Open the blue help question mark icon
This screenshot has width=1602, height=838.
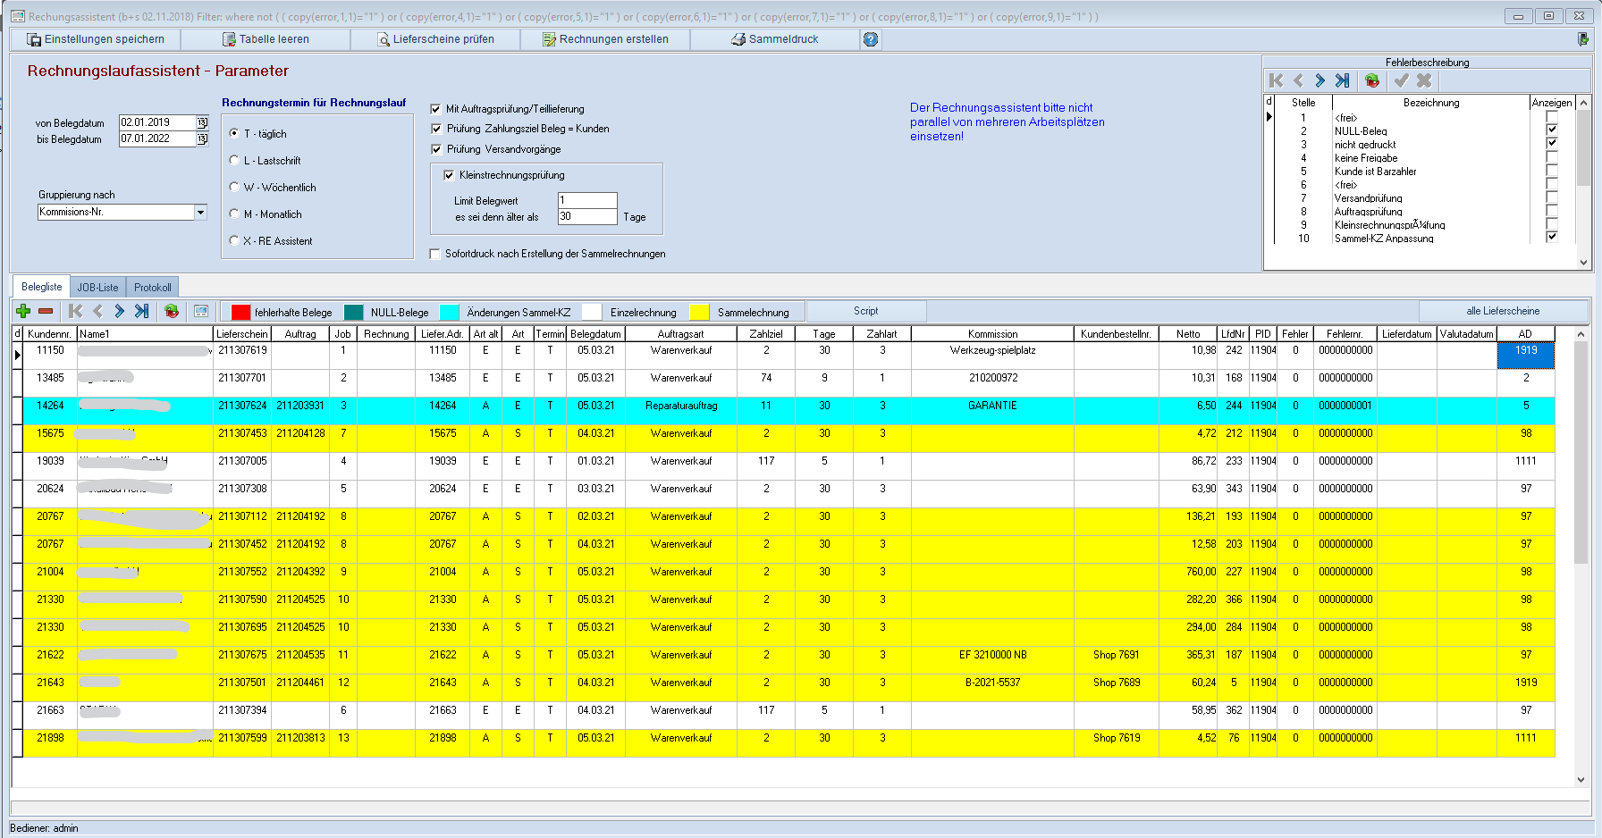(x=871, y=39)
